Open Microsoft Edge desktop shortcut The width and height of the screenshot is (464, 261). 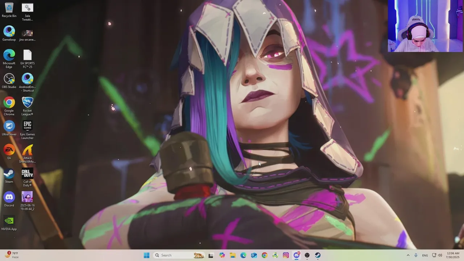[x=9, y=59]
